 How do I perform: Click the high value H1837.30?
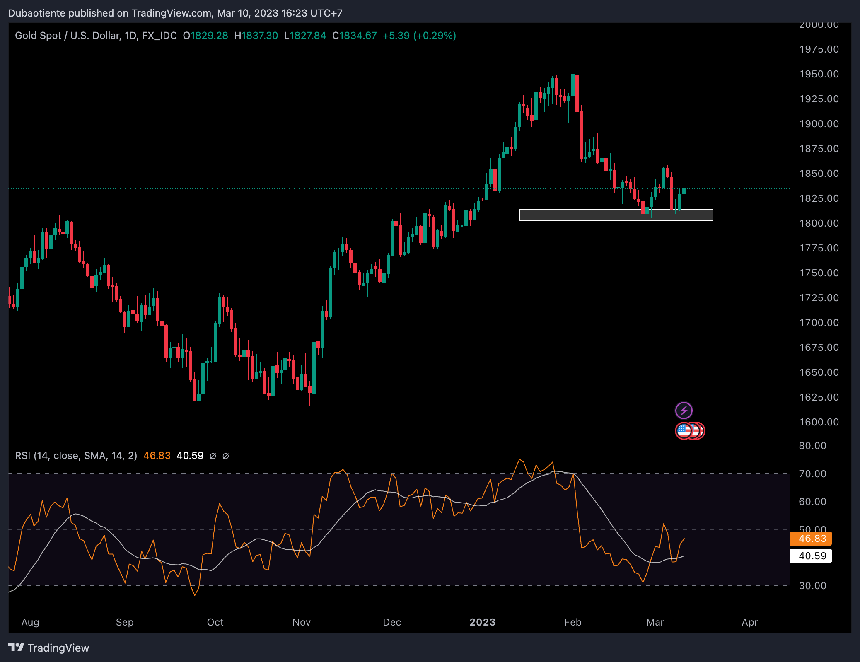tap(256, 36)
